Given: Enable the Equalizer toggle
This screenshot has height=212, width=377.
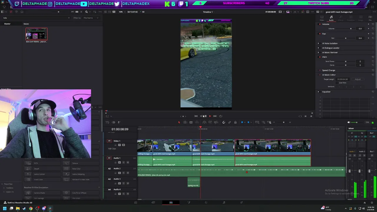Looking at the screenshot, I should (x=318, y=92).
